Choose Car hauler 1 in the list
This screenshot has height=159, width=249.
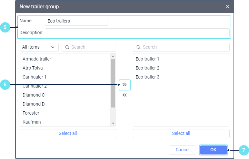pos(35,77)
